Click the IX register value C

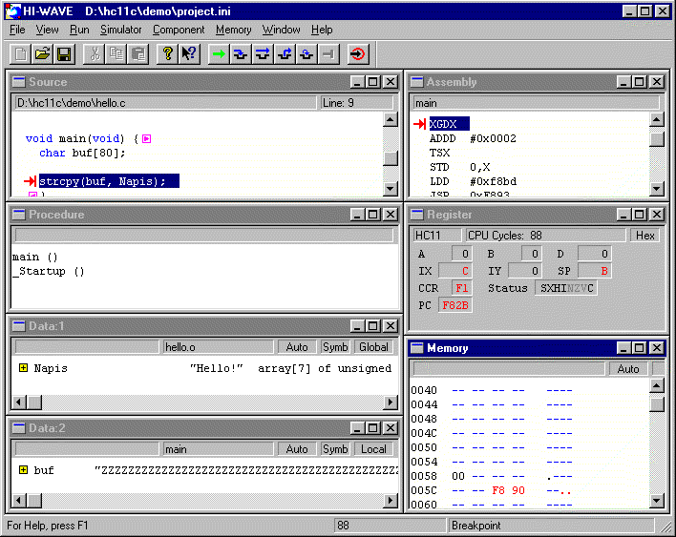[x=455, y=271]
